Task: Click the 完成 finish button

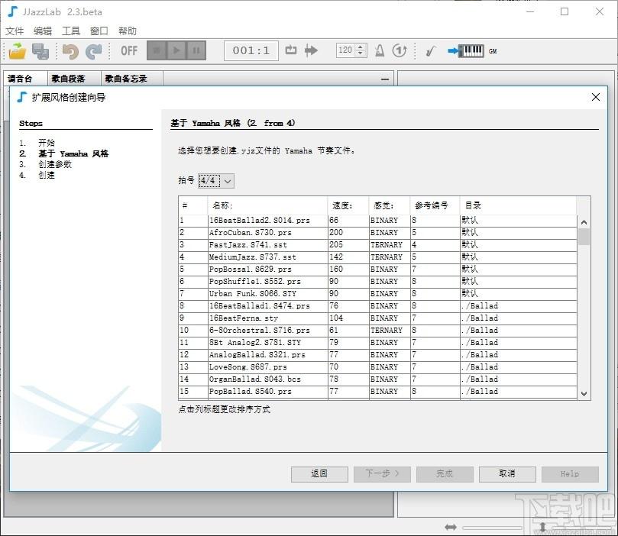Action: [445, 474]
